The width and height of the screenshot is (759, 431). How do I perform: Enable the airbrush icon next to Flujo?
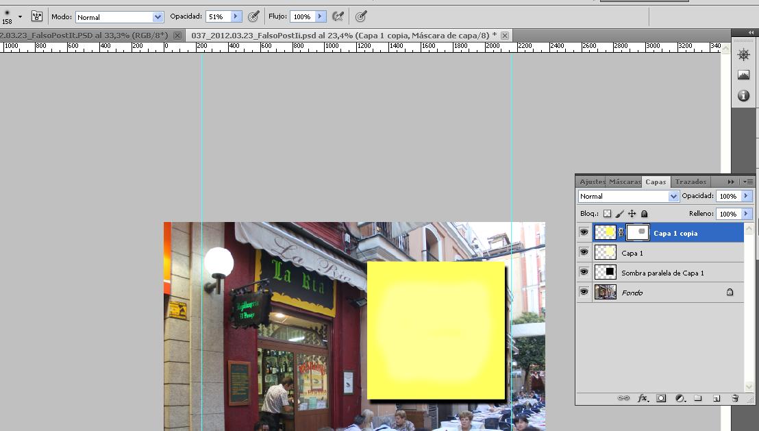click(x=338, y=16)
